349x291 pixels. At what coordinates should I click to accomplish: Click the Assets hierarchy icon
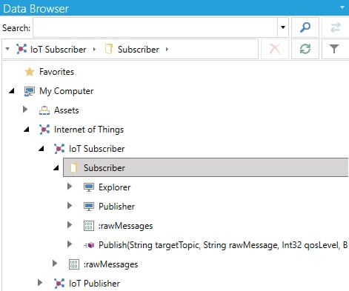pos(44,110)
